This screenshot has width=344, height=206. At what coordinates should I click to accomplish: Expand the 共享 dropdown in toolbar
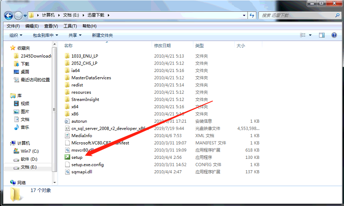coord(75,35)
